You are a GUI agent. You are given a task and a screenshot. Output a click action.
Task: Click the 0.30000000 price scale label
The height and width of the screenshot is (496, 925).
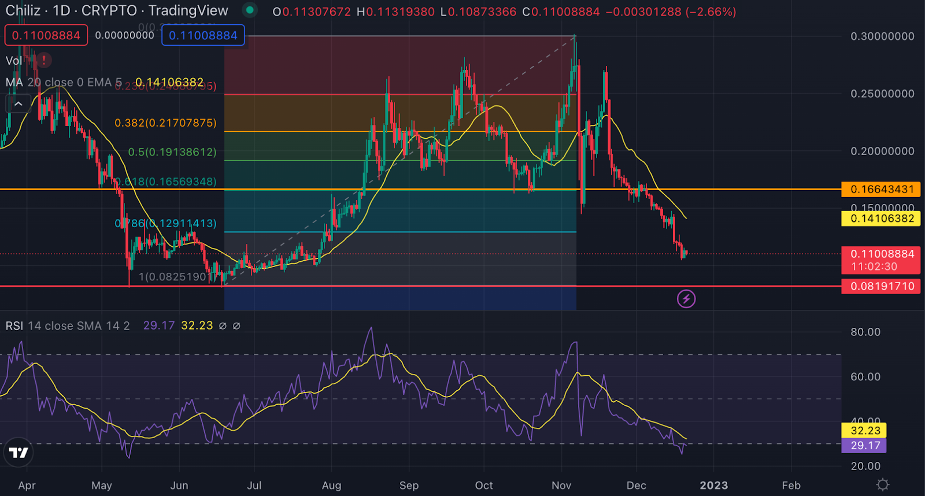[882, 36]
